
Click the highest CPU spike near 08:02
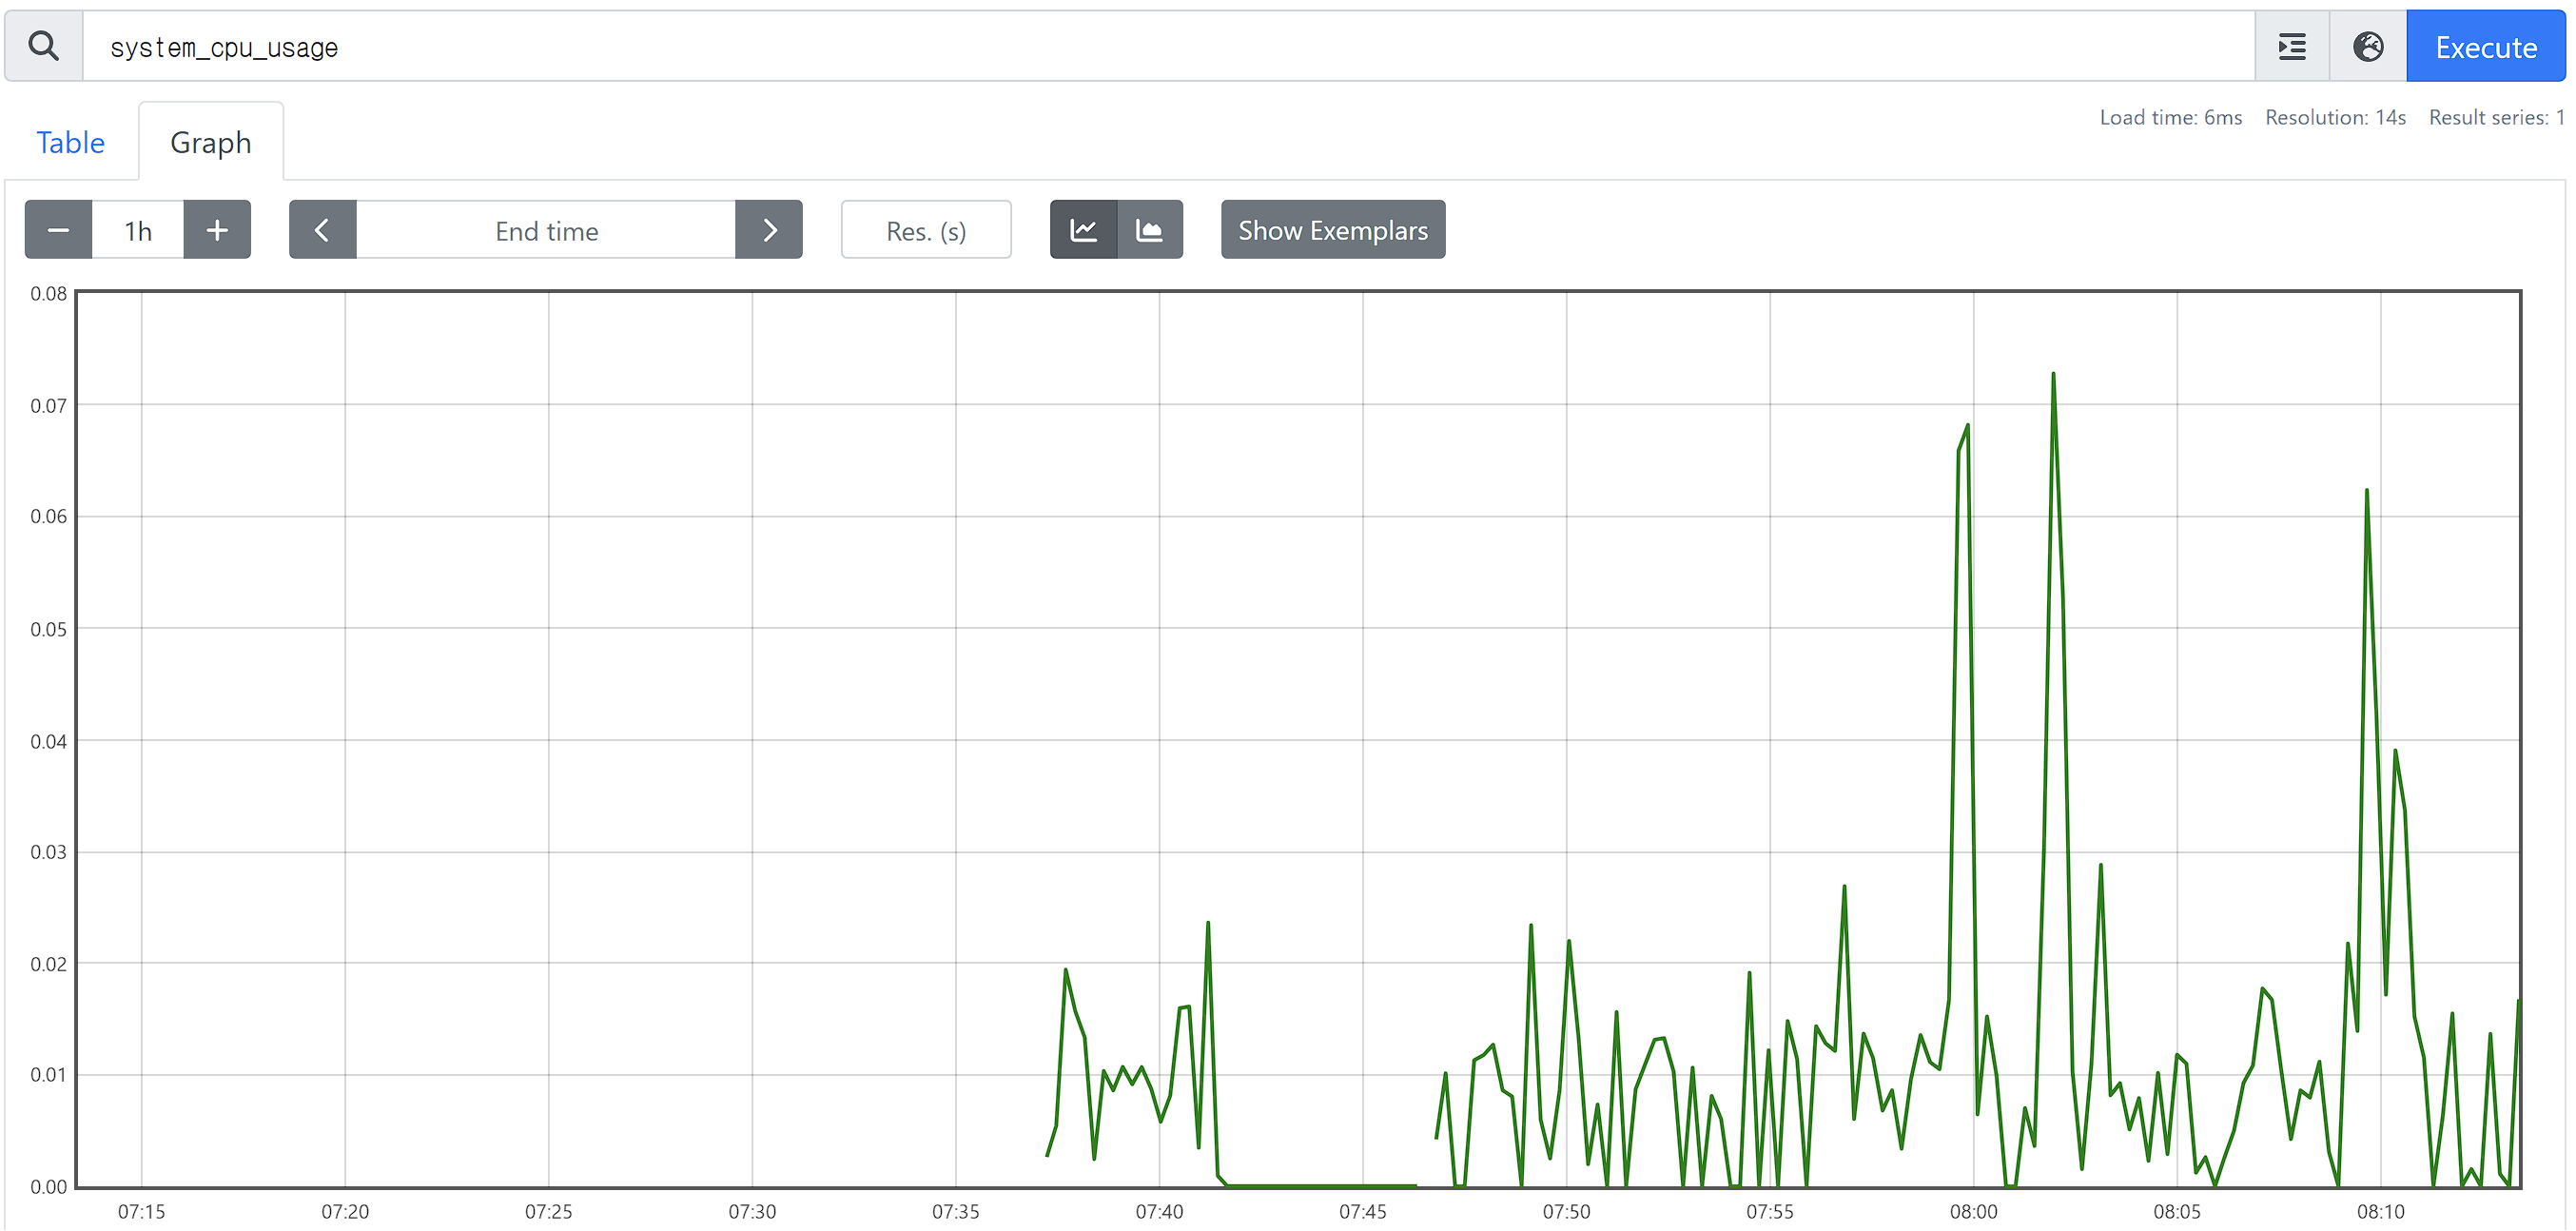(x=2053, y=375)
